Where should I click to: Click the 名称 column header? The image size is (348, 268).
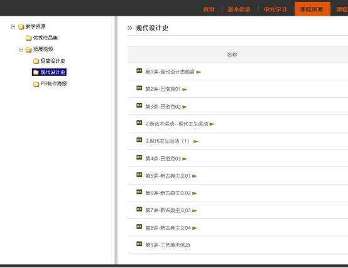pos(232,55)
